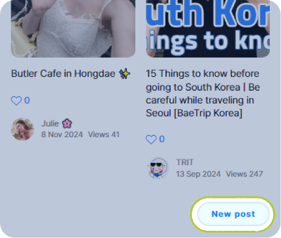The width and height of the screenshot is (281, 238).
Task: Click the author name TRIT
Action: pos(185,162)
